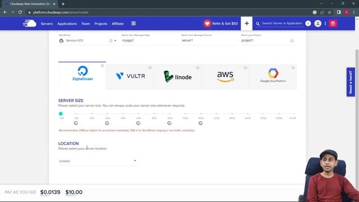Open the apps grid icon in navbar
The width and height of the screenshot is (359, 202).
click(x=134, y=24)
